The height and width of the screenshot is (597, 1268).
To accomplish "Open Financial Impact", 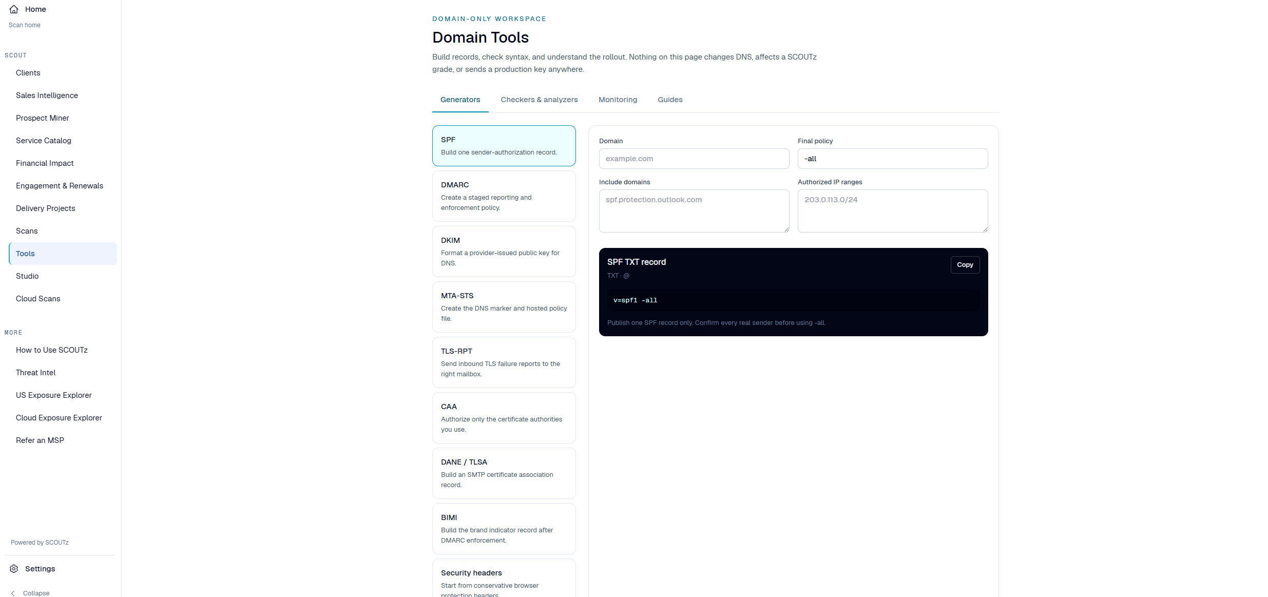I will pyautogui.click(x=63, y=163).
